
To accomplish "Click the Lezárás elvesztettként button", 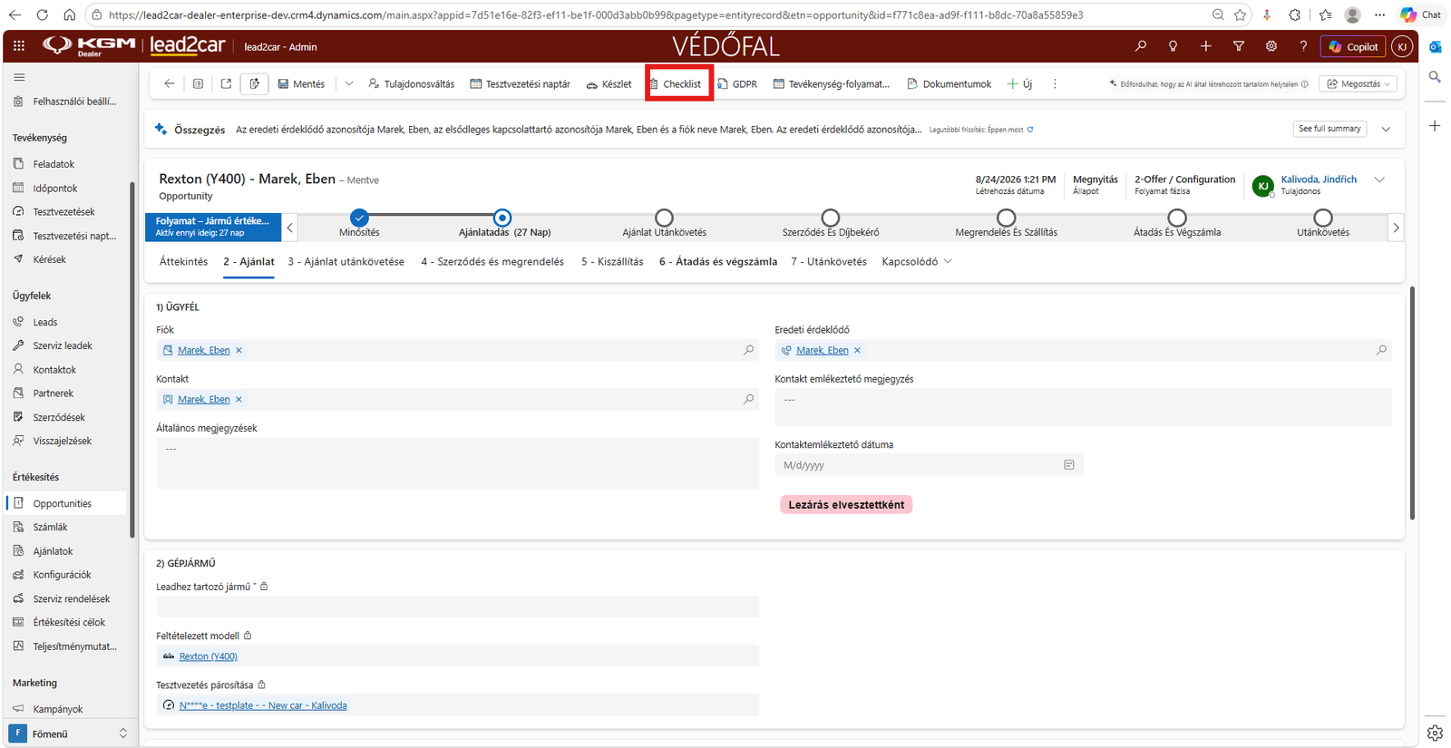I will tap(846, 504).
